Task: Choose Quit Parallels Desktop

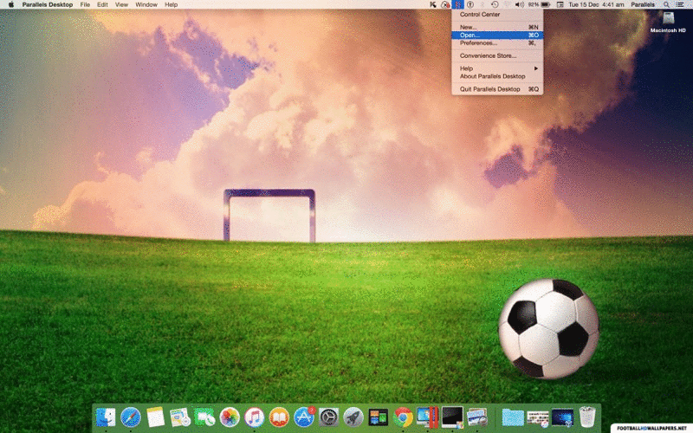Action: (490, 89)
